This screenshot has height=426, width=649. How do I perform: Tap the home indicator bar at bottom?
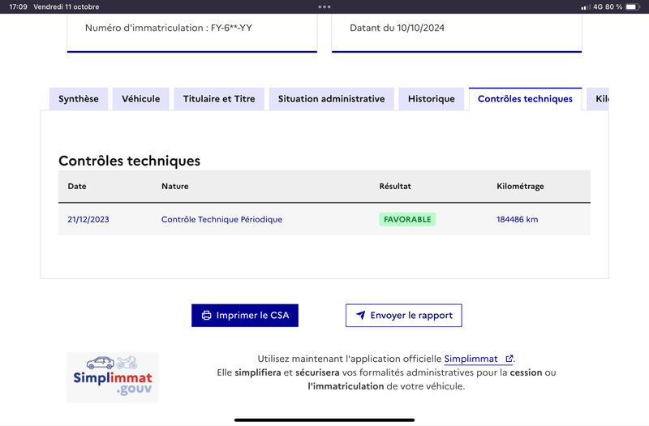(x=324, y=420)
